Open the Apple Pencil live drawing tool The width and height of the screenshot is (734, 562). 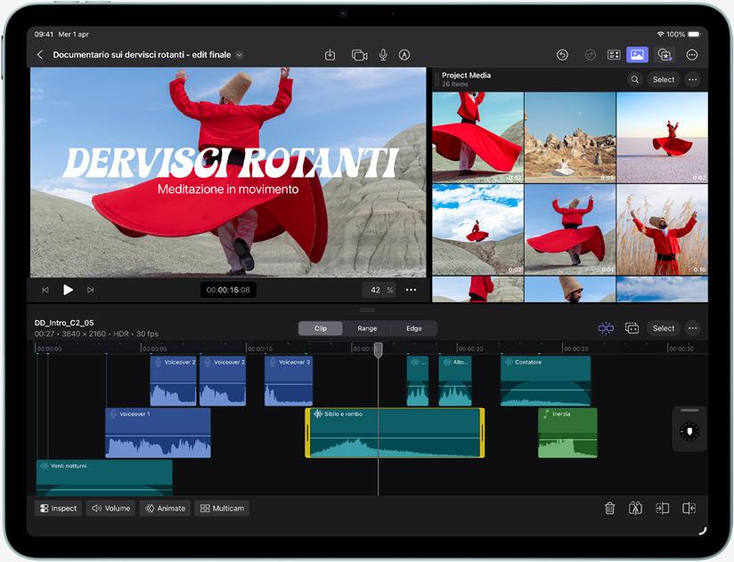click(x=404, y=54)
